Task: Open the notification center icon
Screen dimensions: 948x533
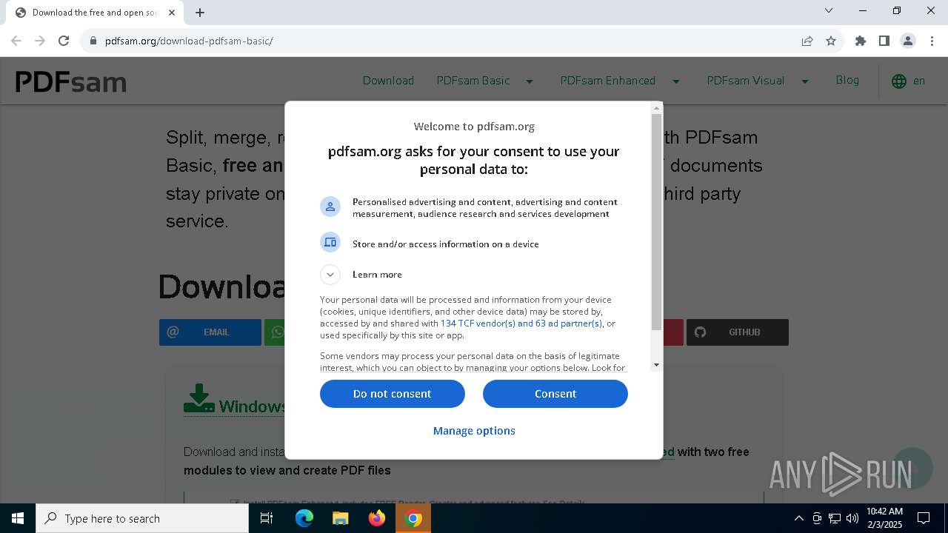Action: 924,518
